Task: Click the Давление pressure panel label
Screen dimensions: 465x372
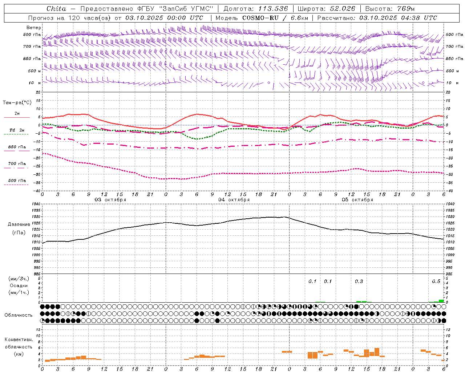Action: click(x=19, y=225)
